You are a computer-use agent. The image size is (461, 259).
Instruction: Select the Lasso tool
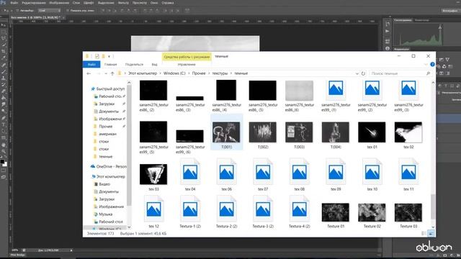pos(4,38)
